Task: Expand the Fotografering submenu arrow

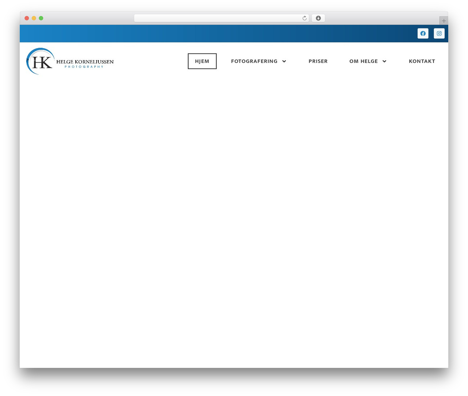Action: pyautogui.click(x=284, y=61)
